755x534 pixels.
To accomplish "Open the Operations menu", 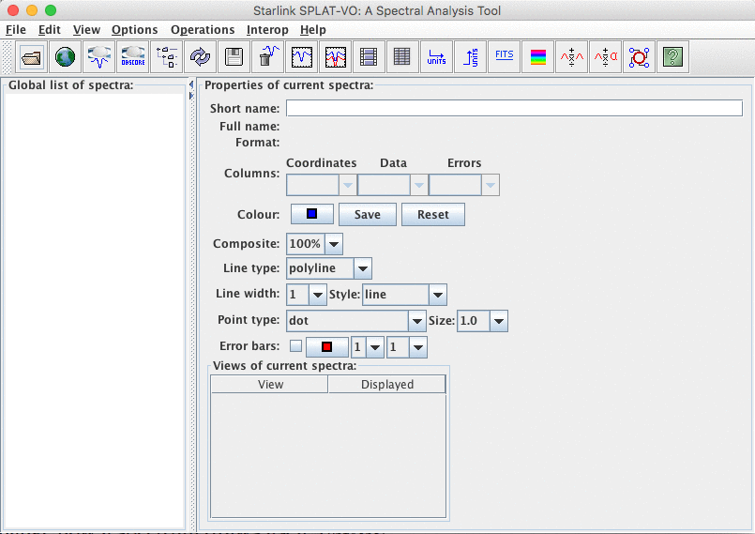I will pyautogui.click(x=203, y=30).
